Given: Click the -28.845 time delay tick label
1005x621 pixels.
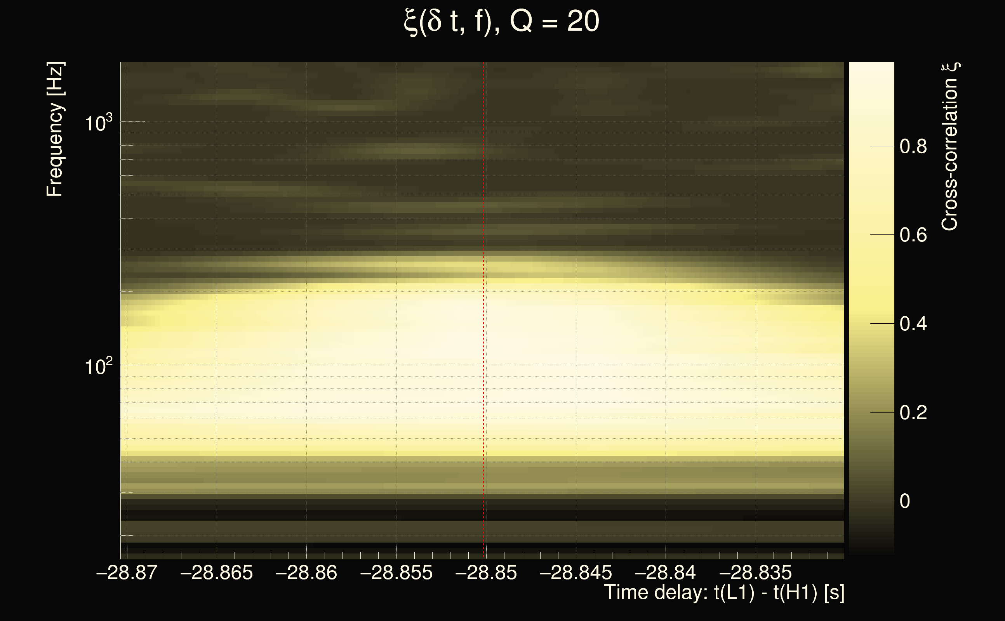Looking at the screenshot, I should click(576, 572).
